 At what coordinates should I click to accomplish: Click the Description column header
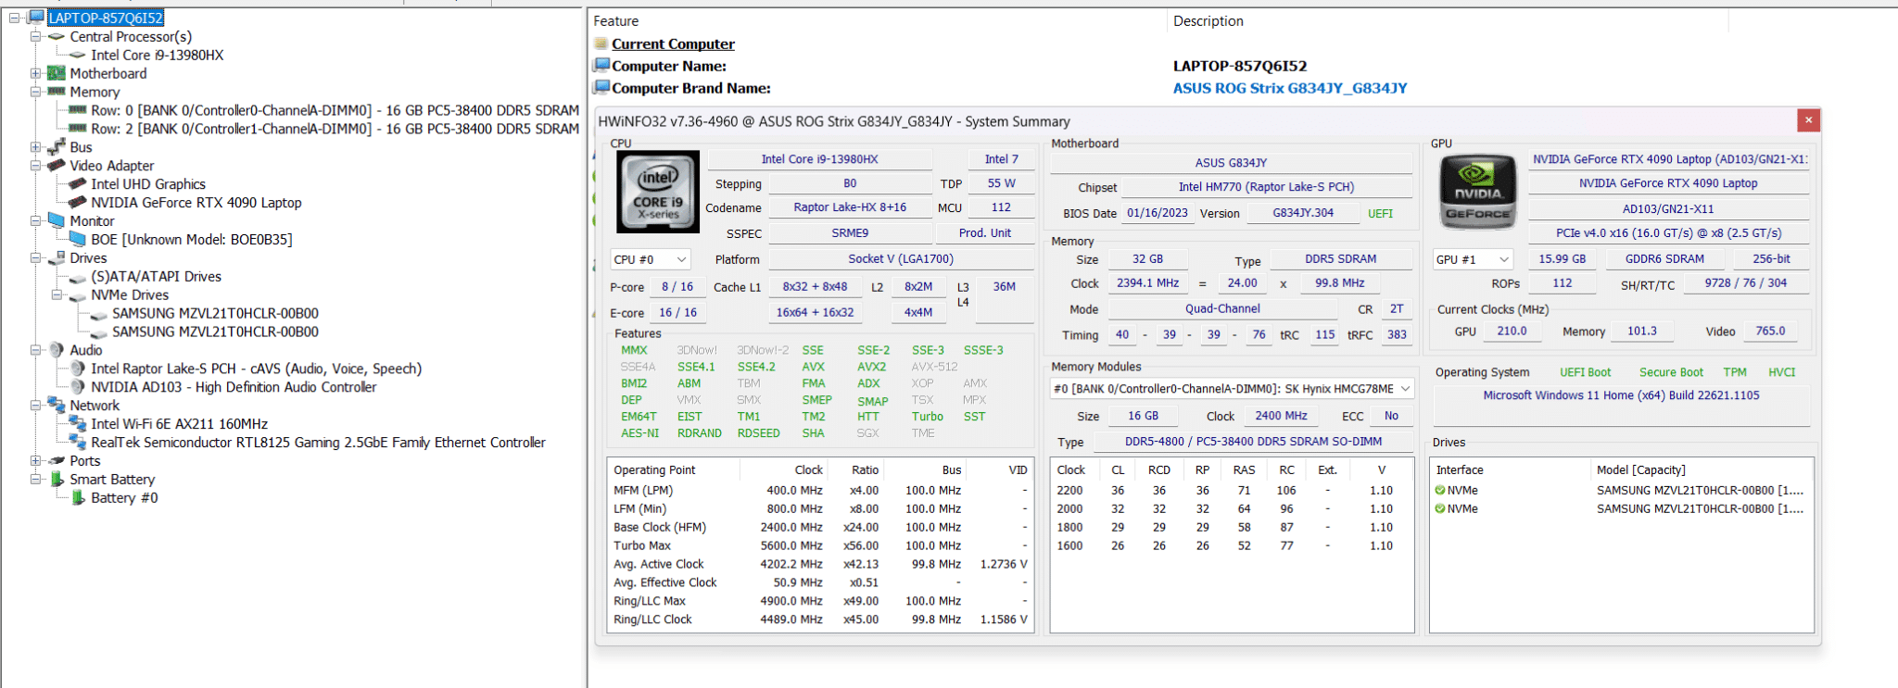1208,21
